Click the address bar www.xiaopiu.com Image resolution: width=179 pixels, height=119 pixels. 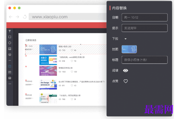pyautogui.click(x=68, y=17)
